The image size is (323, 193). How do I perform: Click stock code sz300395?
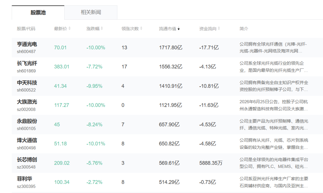click(26, 186)
